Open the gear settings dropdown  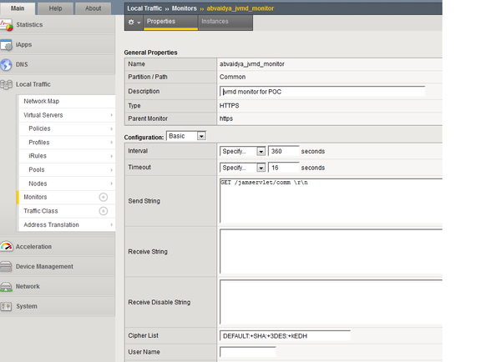click(x=134, y=21)
